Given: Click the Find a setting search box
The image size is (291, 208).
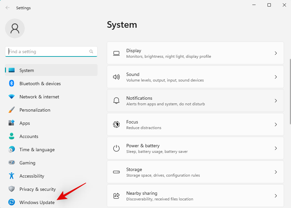Looking at the screenshot, I should tap(51, 52).
